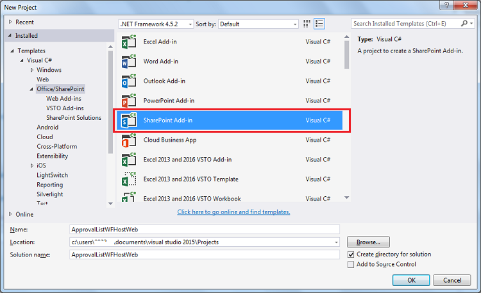
Task: Select the VSTO Add-ins category
Action: click(x=65, y=108)
